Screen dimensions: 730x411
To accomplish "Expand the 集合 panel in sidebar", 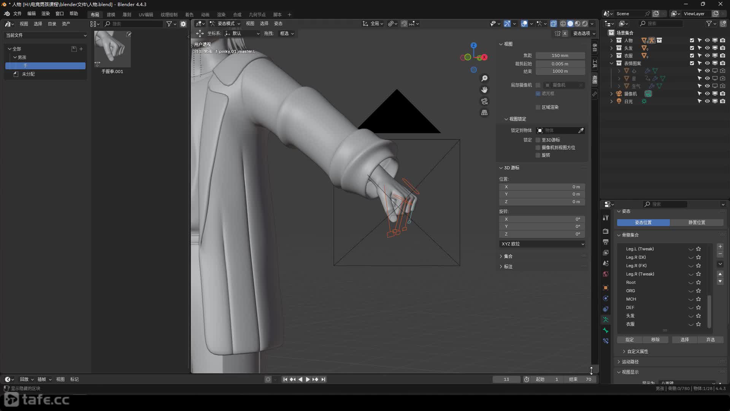I will [508, 256].
